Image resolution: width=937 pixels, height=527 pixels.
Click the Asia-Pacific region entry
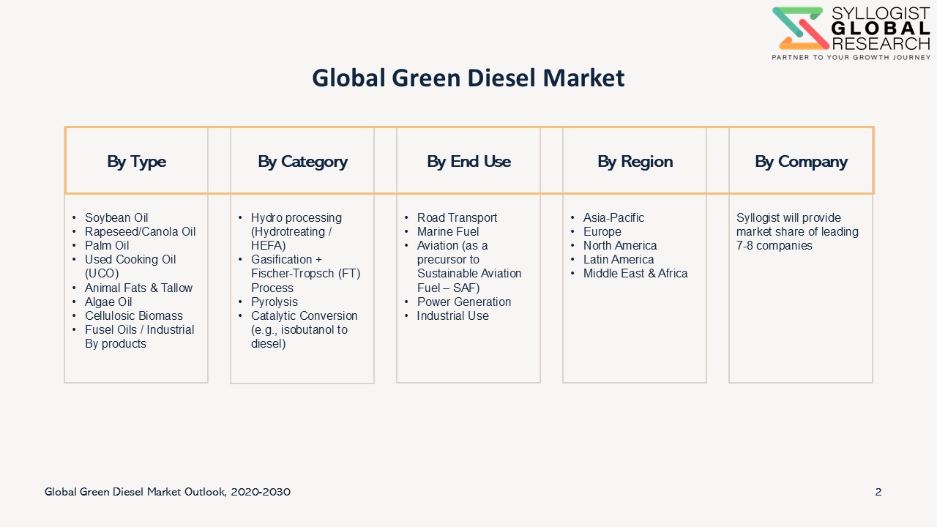(613, 217)
